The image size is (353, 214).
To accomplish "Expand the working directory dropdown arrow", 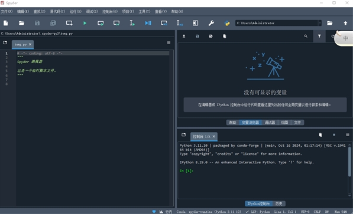I will tap(320, 23).
